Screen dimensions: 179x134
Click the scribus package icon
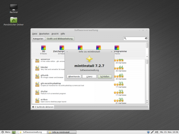point(37,100)
